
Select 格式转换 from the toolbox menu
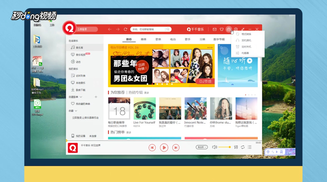pyautogui.click(x=246, y=34)
